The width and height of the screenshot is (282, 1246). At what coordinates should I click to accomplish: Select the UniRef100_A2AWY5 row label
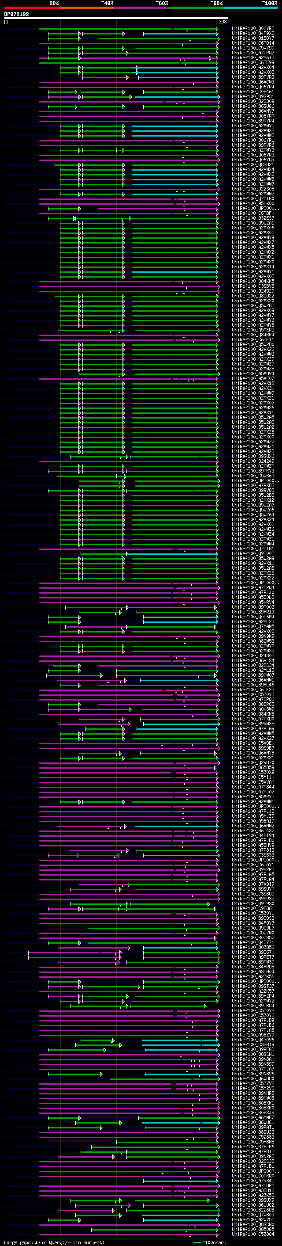[x=253, y=126]
